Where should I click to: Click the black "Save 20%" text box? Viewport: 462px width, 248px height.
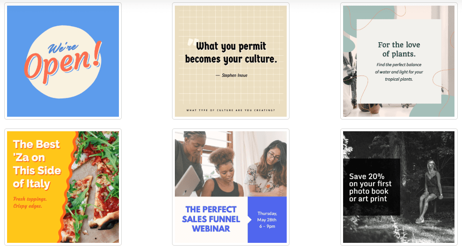[371, 187]
